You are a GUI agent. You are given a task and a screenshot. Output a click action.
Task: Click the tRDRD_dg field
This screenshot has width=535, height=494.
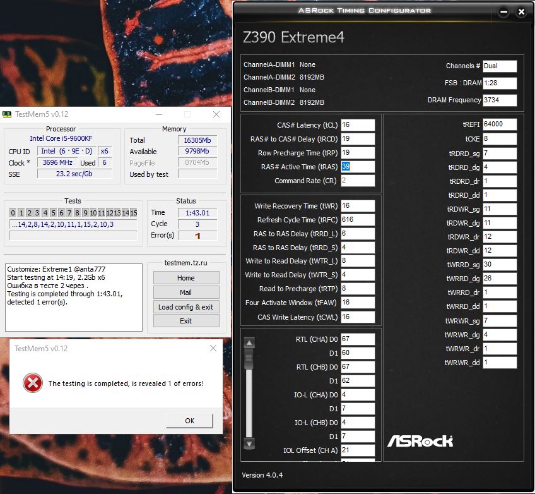pyautogui.click(x=500, y=167)
